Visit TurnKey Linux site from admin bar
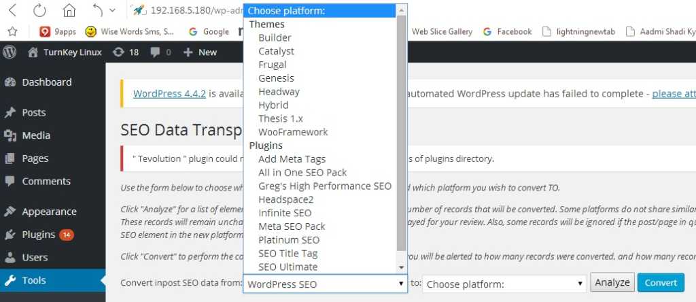 pyautogui.click(x=65, y=52)
